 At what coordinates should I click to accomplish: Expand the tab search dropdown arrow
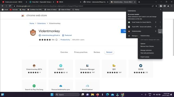pyautogui.click(x=156, y=2)
